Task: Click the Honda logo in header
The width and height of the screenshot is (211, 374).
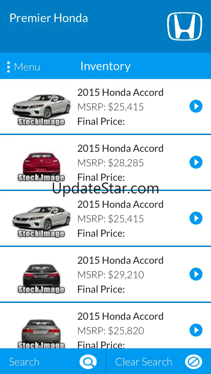Action: pos(185,26)
